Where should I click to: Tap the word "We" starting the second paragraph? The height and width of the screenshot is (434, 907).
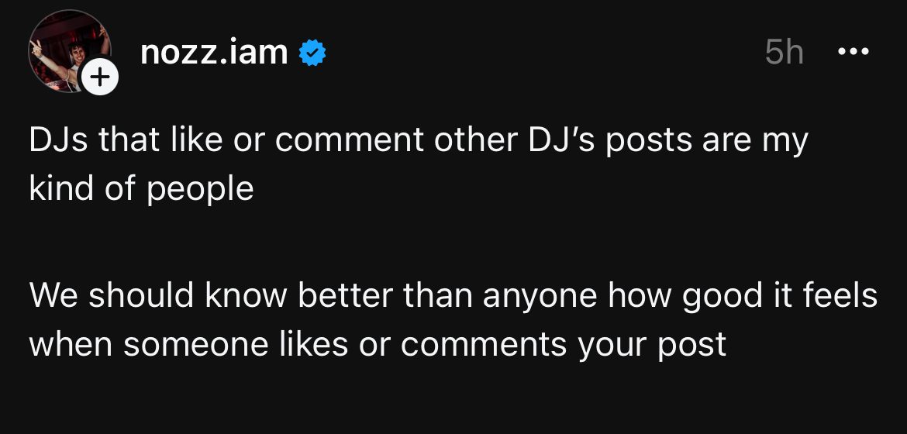pos(53,296)
